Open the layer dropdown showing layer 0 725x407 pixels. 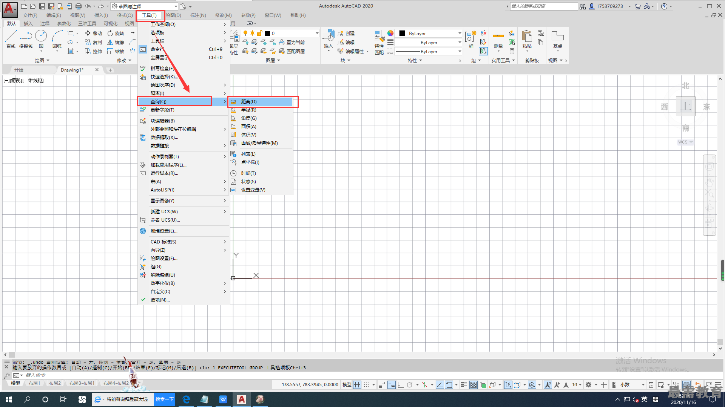coord(281,33)
